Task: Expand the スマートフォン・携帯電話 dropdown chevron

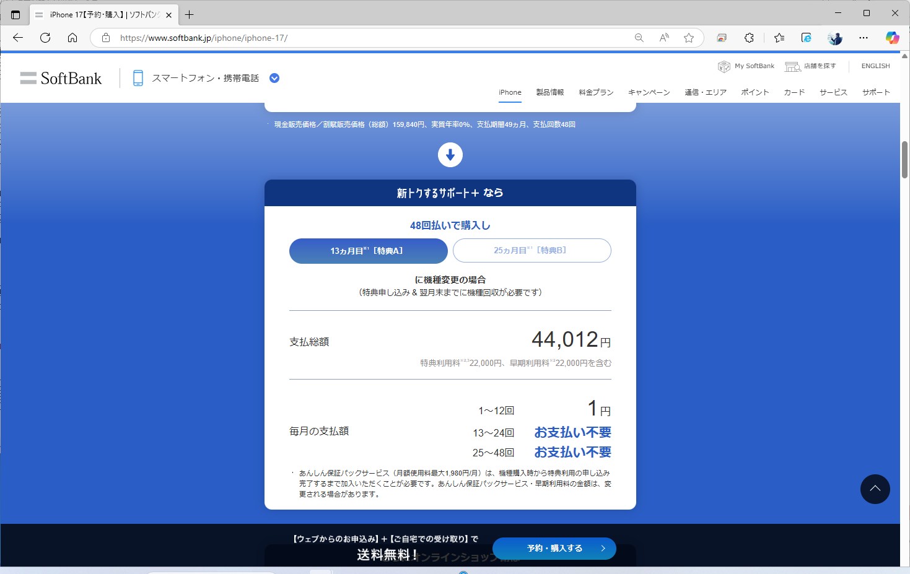Action: (274, 78)
